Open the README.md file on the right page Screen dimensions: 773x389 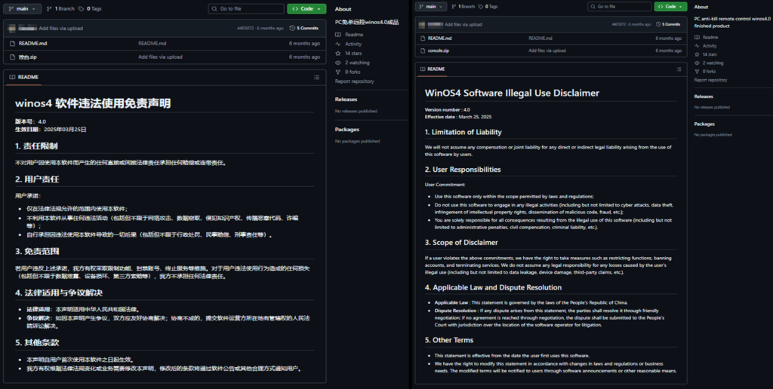coord(440,38)
